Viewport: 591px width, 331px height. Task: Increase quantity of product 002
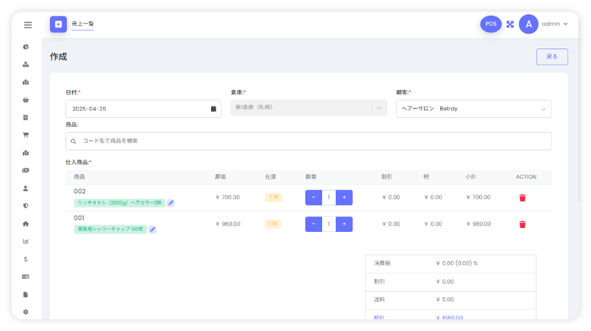click(344, 198)
